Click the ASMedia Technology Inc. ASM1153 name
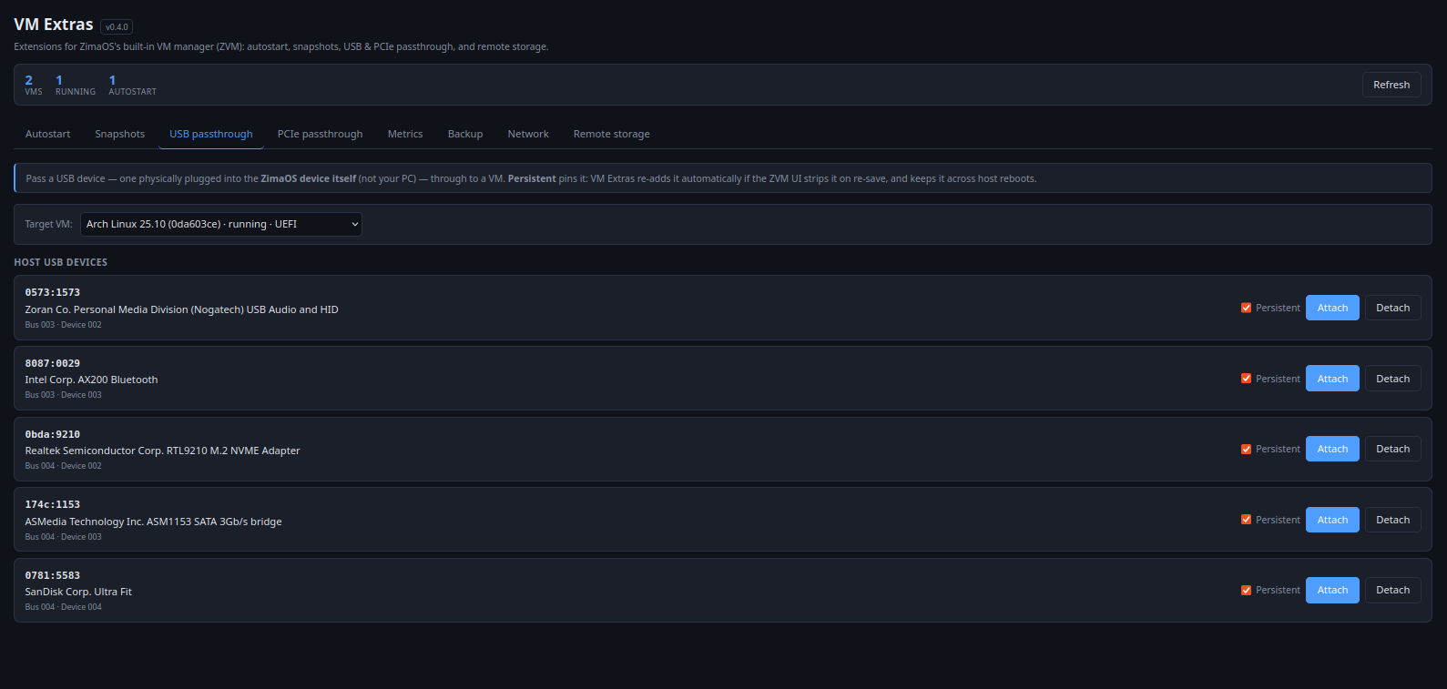The height and width of the screenshot is (689, 1447). click(153, 522)
